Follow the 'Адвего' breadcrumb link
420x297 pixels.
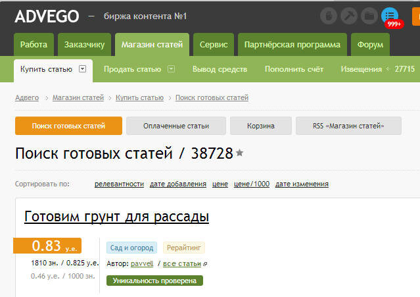[27, 97]
